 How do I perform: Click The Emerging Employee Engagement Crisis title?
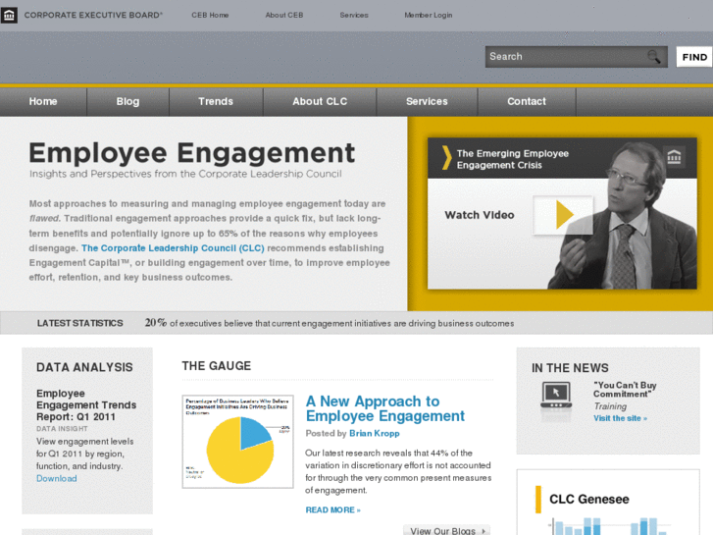pos(513,159)
